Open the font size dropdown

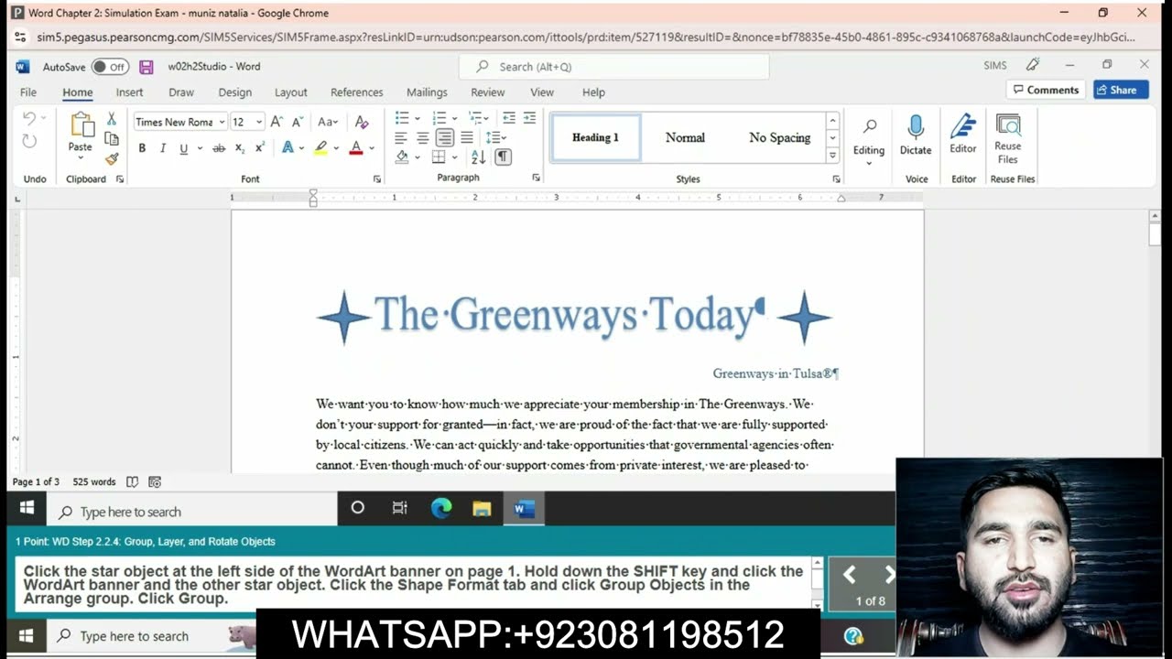[259, 122]
